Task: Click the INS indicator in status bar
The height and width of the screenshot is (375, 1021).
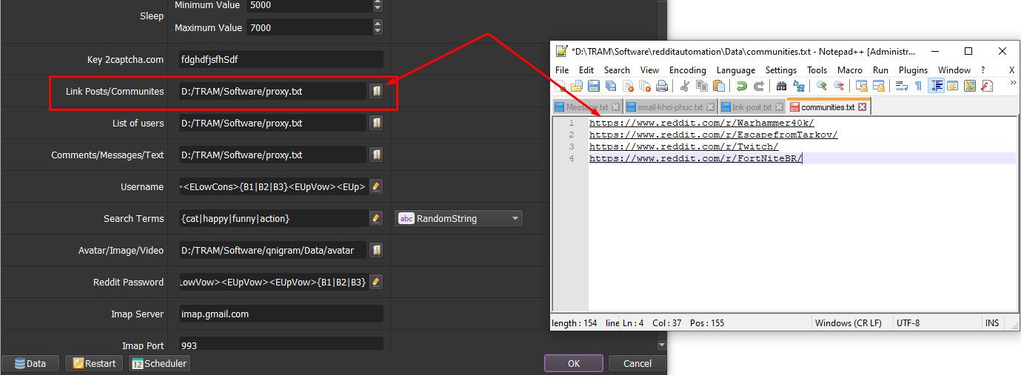Action: coord(992,323)
